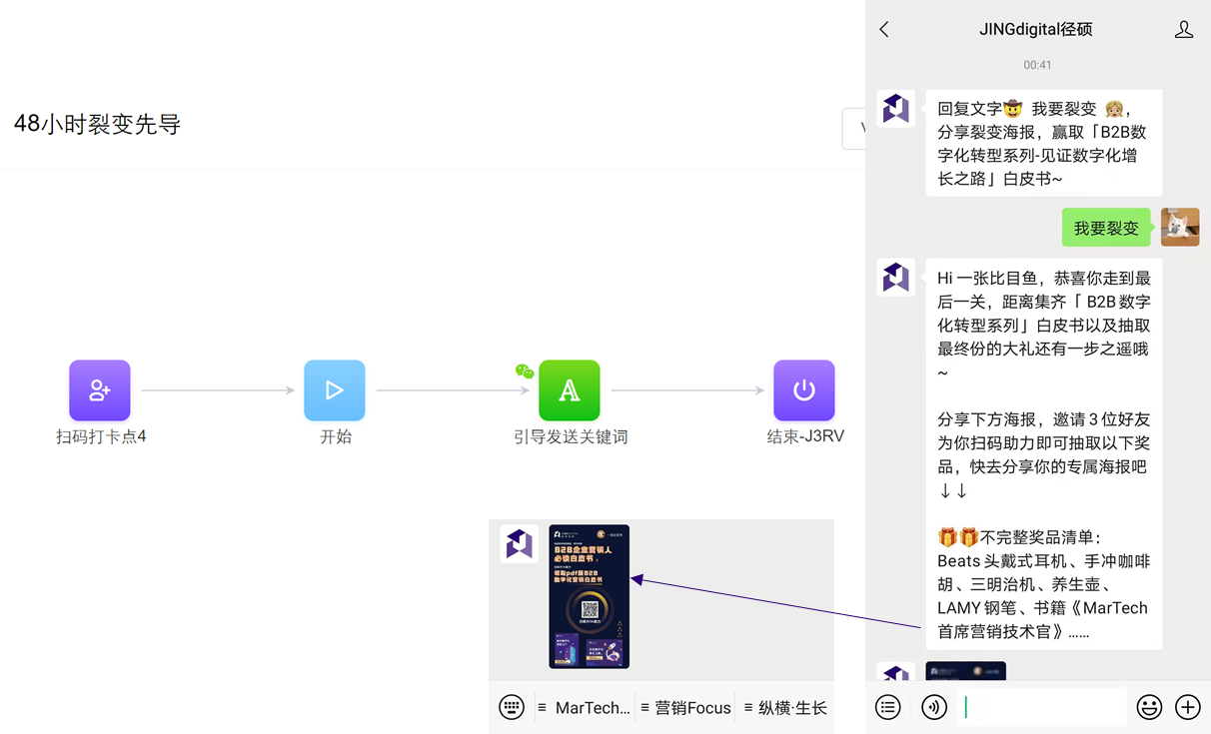Click the cat avatar next to 我要裂变

1180,227
